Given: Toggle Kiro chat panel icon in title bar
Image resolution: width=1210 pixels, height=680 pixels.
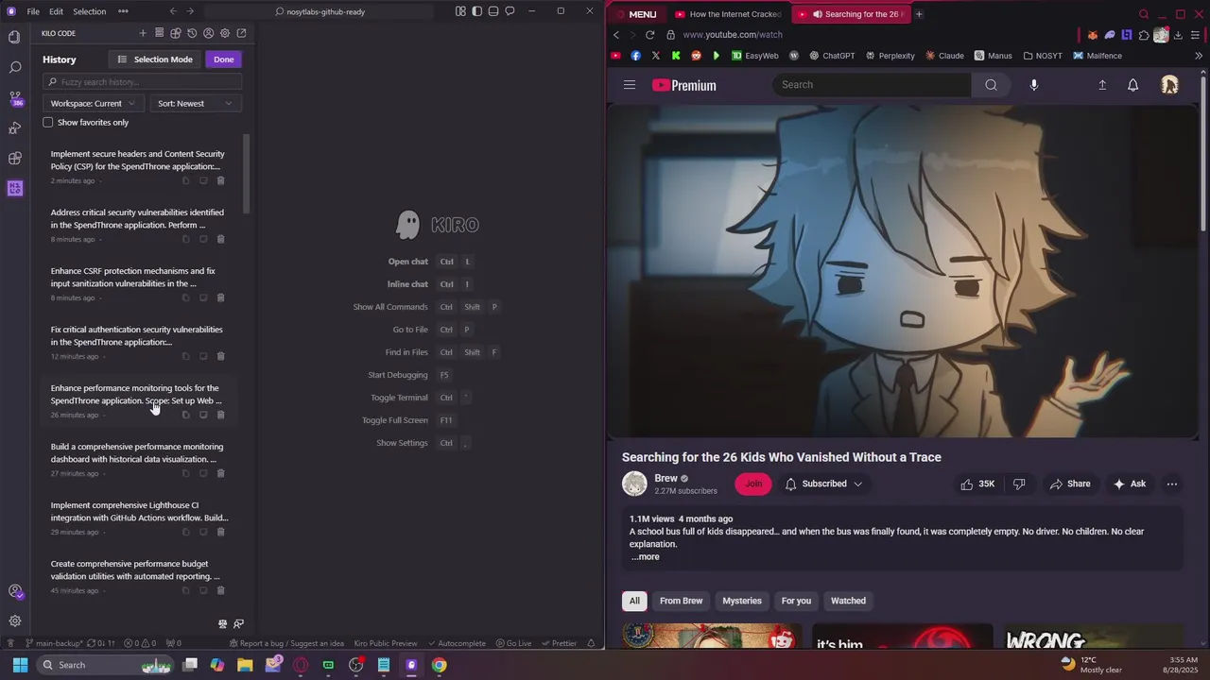Looking at the screenshot, I should tap(510, 11).
